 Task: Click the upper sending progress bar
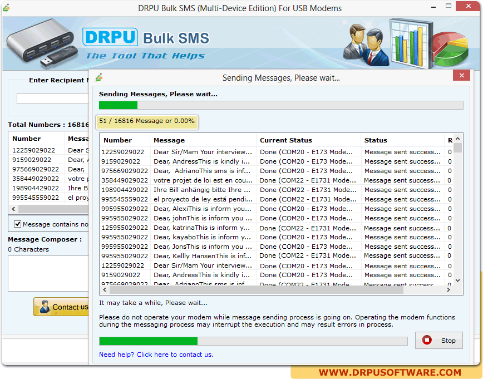tap(281, 105)
